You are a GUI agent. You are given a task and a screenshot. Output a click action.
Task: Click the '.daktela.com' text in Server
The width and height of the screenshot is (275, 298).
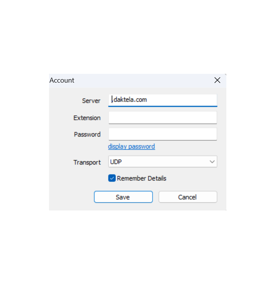point(130,100)
